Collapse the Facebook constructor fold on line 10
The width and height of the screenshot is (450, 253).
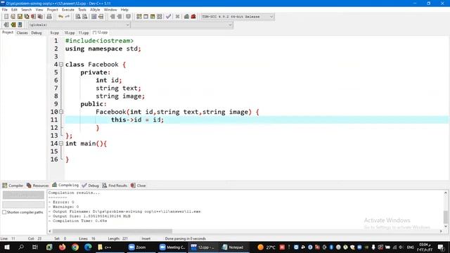(x=61, y=112)
